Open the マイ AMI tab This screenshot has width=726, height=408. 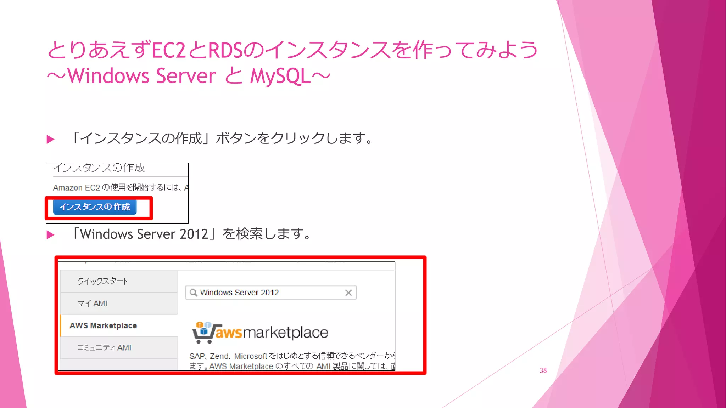point(119,304)
